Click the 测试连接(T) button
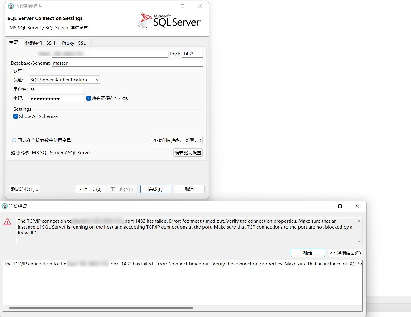411x317 pixels. tap(24, 189)
